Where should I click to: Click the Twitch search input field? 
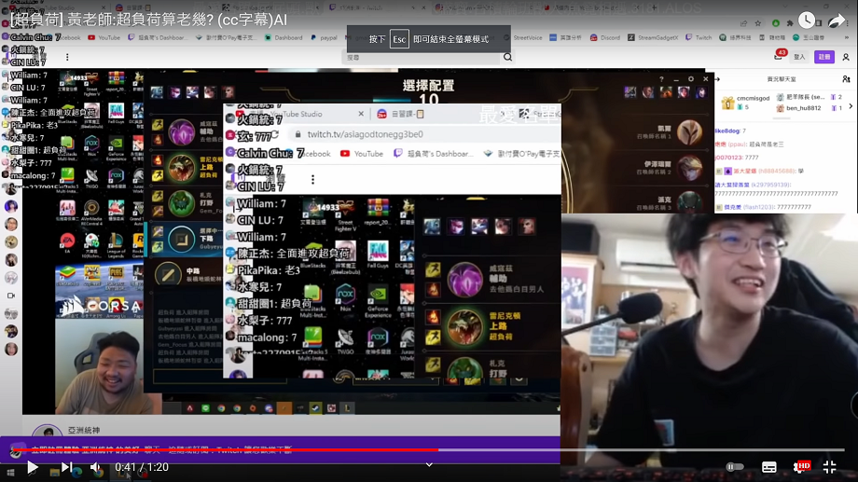tap(422, 57)
